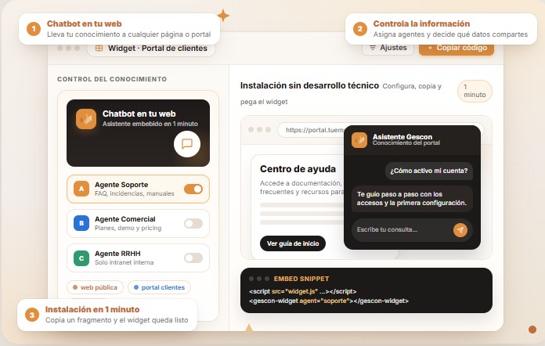The width and height of the screenshot is (545, 346).
Task: Turn on the Agente RRHH toggle
Action: point(193,258)
